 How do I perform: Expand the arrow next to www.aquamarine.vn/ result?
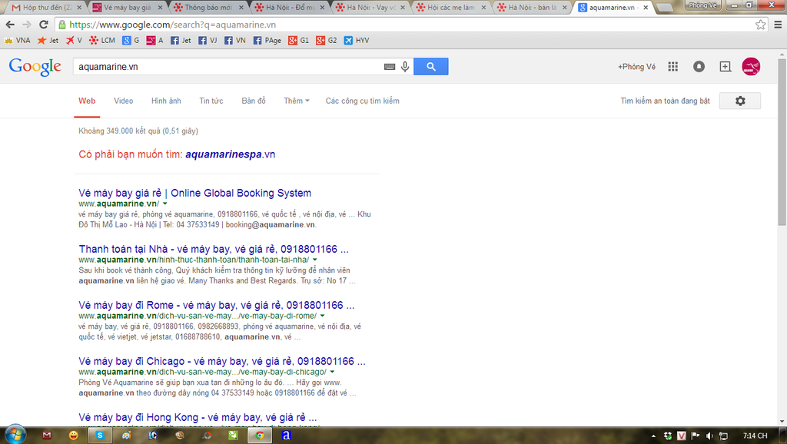165,204
